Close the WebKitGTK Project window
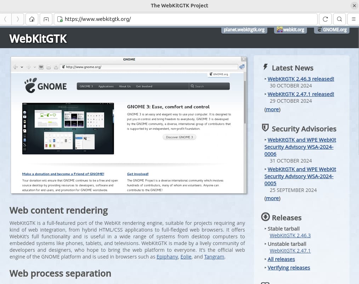 [x=354, y=6]
